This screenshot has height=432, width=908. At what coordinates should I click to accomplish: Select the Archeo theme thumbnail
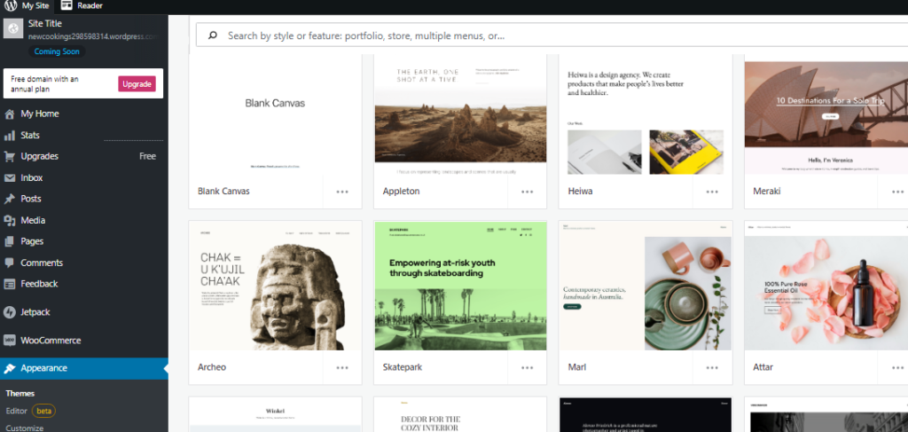point(275,286)
